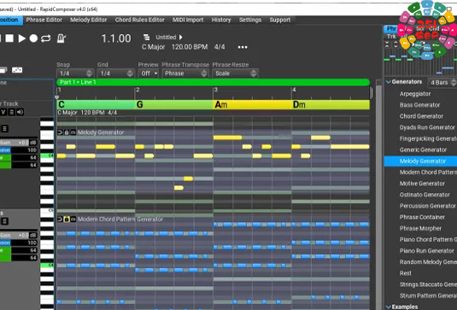Select the Motive Generator
The width and height of the screenshot is (457, 310).
click(422, 184)
